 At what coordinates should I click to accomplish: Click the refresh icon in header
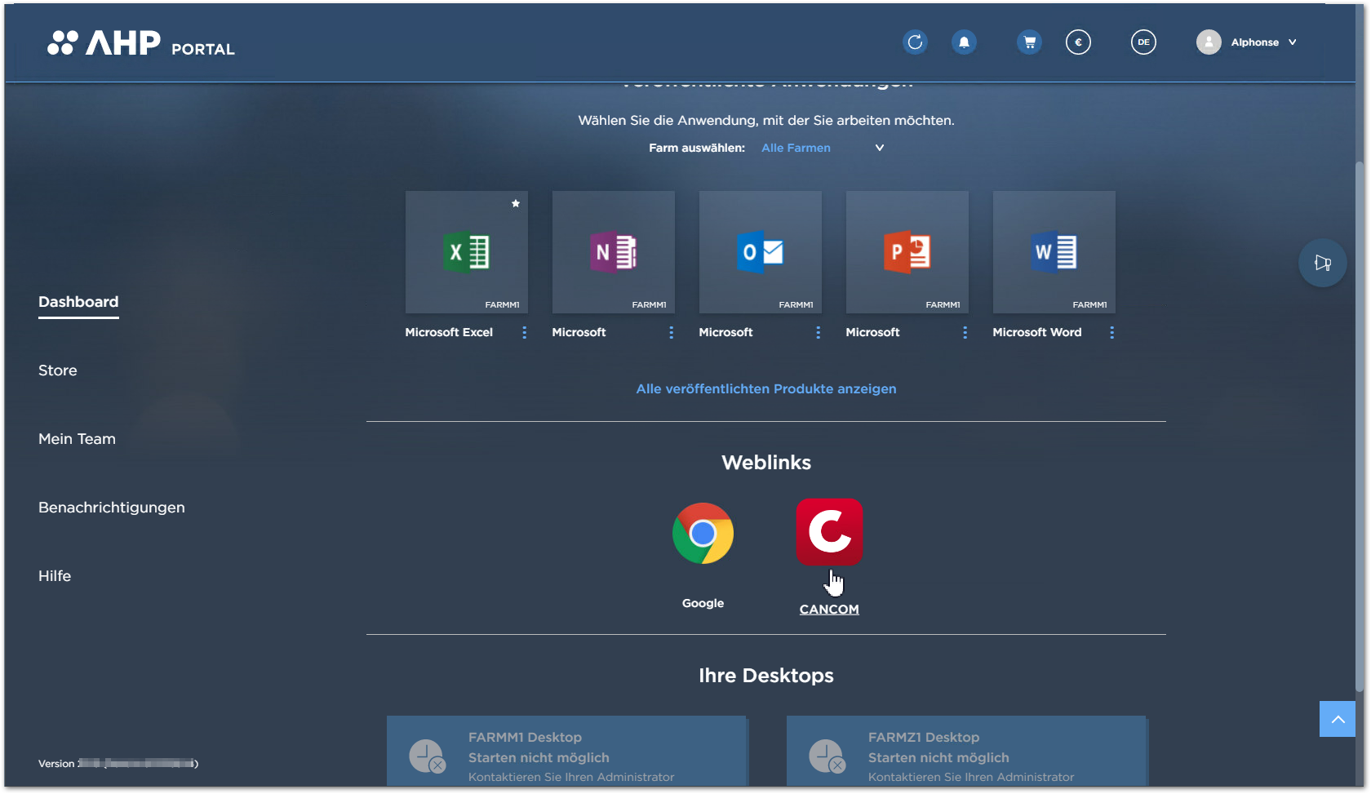(915, 42)
